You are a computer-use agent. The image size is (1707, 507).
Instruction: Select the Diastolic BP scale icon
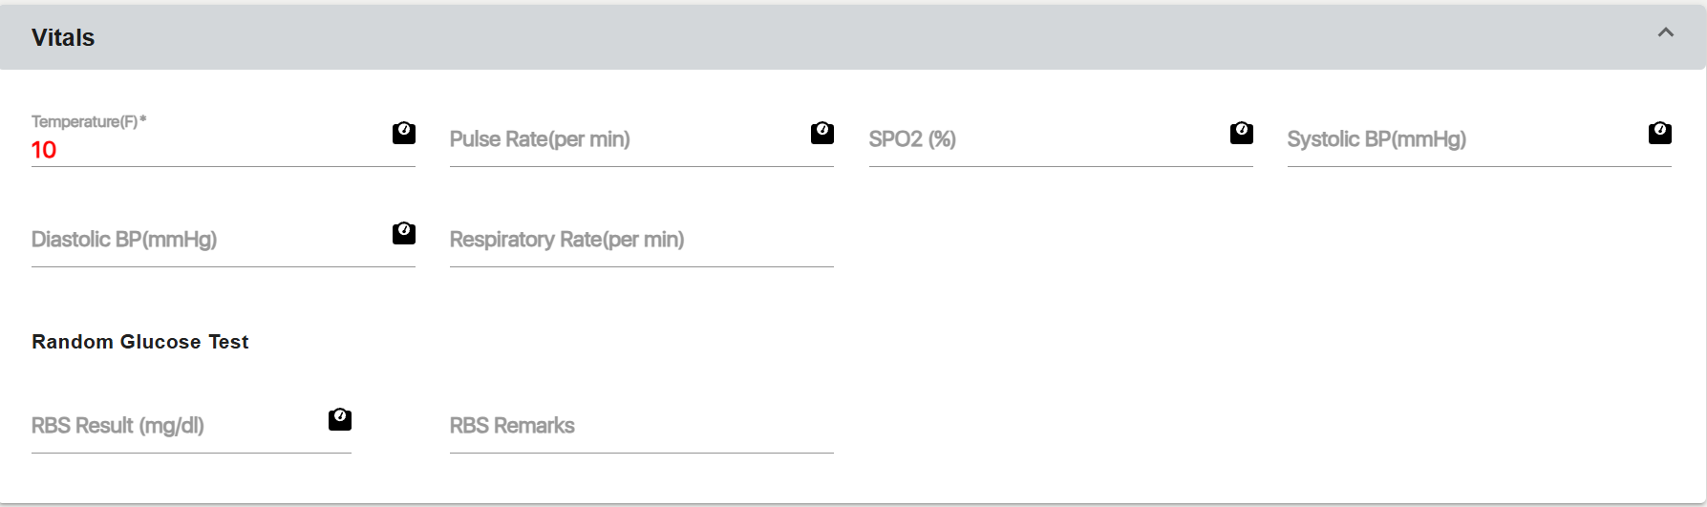404,233
